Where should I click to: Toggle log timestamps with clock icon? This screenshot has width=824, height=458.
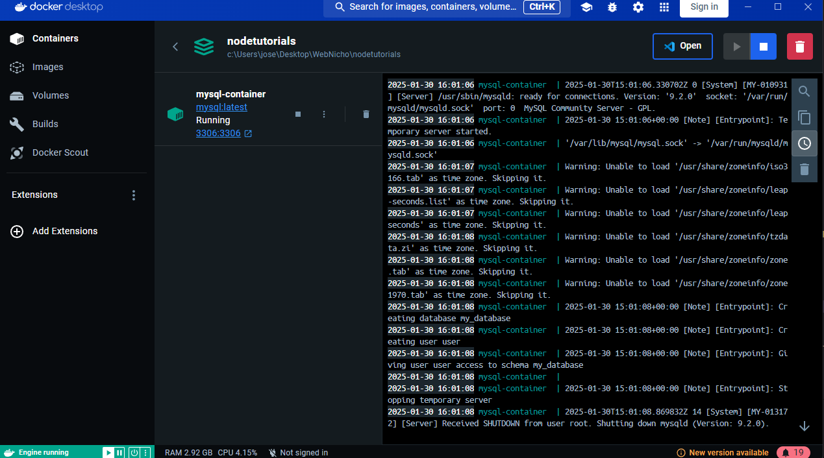[x=805, y=143]
